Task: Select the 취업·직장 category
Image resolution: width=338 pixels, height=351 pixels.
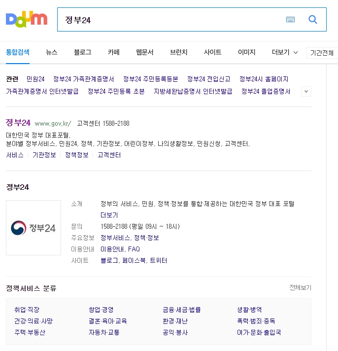Action: coord(27,310)
